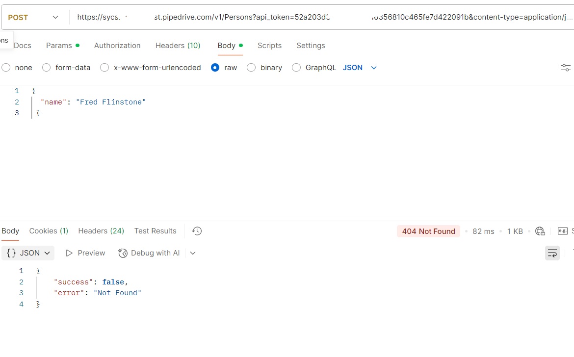574x357 pixels.
Task: Expand the chevron next to Debug with AI
Action: point(193,253)
